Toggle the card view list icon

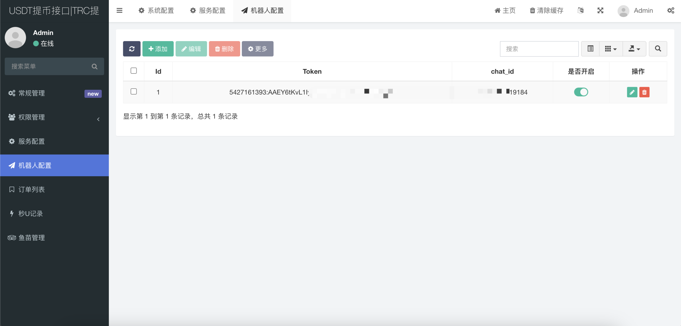tap(590, 49)
